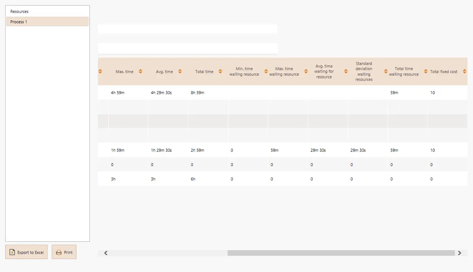The height and width of the screenshot is (272, 473).
Task: Select the 4h 59m max time cell
Action: click(118, 93)
